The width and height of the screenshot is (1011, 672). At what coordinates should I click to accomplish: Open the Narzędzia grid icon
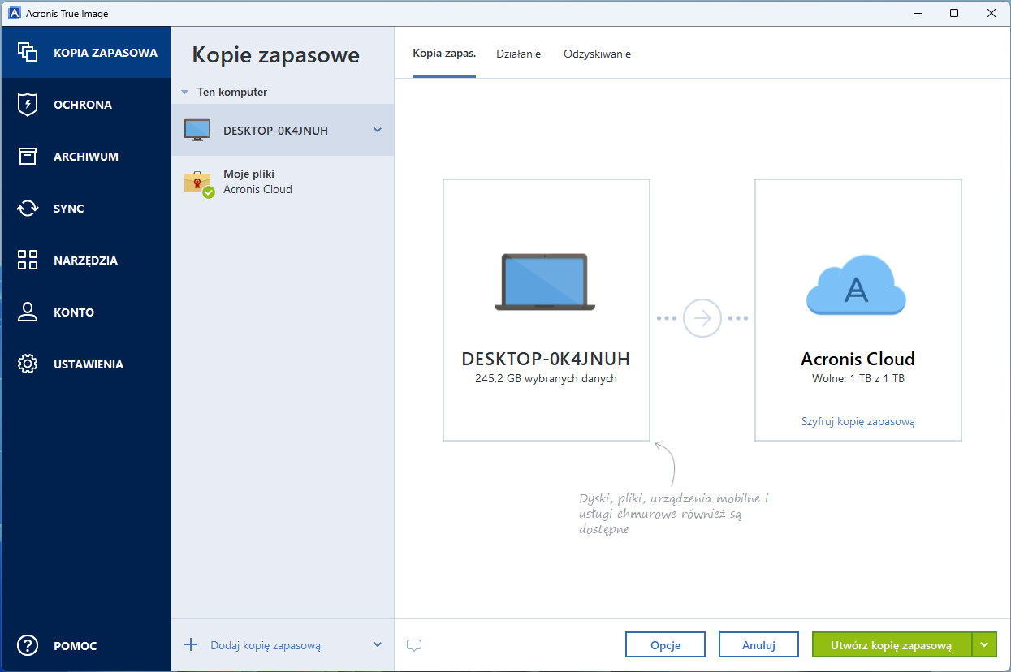[x=28, y=261]
